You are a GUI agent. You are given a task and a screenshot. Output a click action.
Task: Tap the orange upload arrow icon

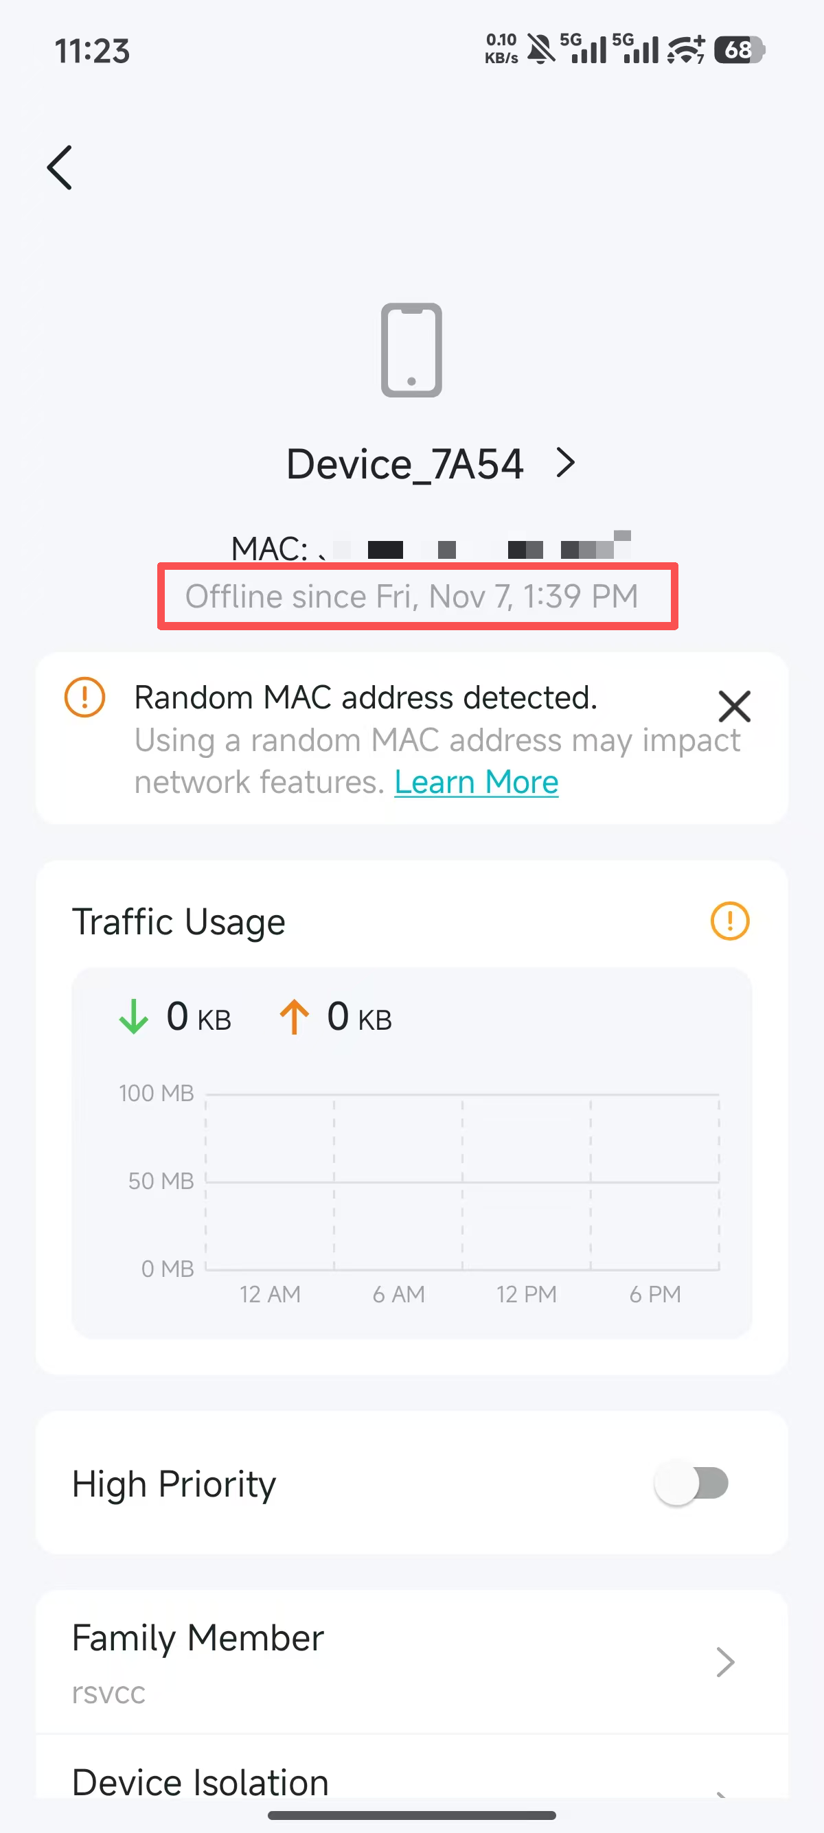point(294,1016)
